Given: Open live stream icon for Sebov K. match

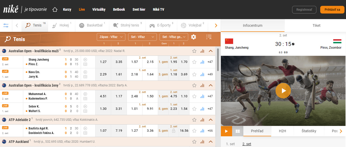Looking at the screenshot, I should coord(85,106).
